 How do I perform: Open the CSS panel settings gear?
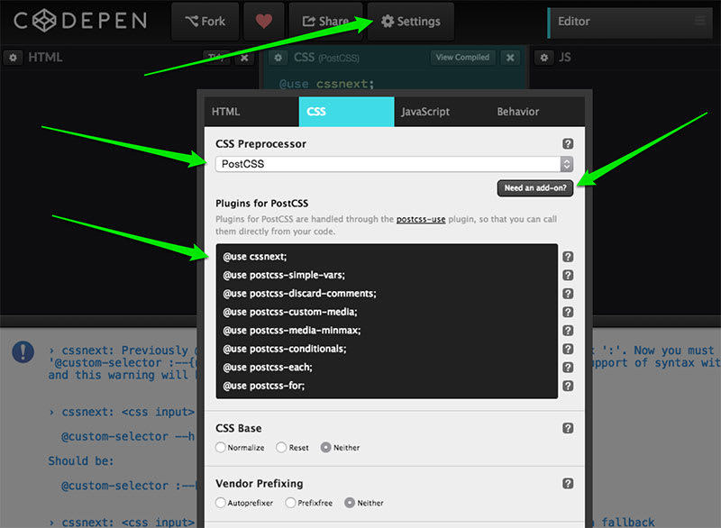[278, 57]
